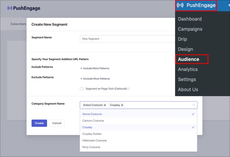Click the PushEngage broadcast icon in sidebar header

(180, 5)
